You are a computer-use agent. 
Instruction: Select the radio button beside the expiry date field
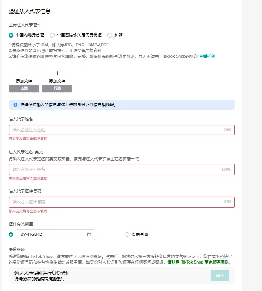tap(11, 234)
